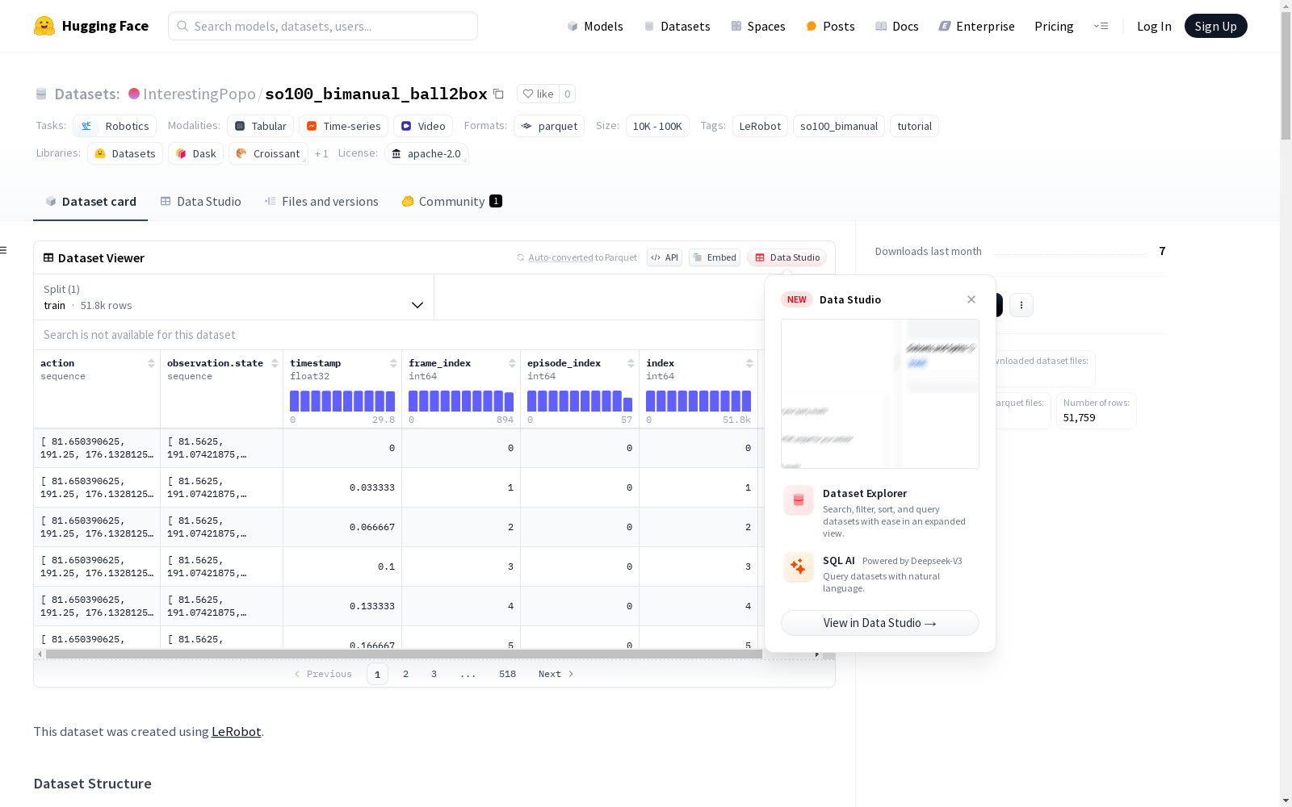Go to the Pricing page
Screen dimensions: 1292x807
coord(1054,26)
